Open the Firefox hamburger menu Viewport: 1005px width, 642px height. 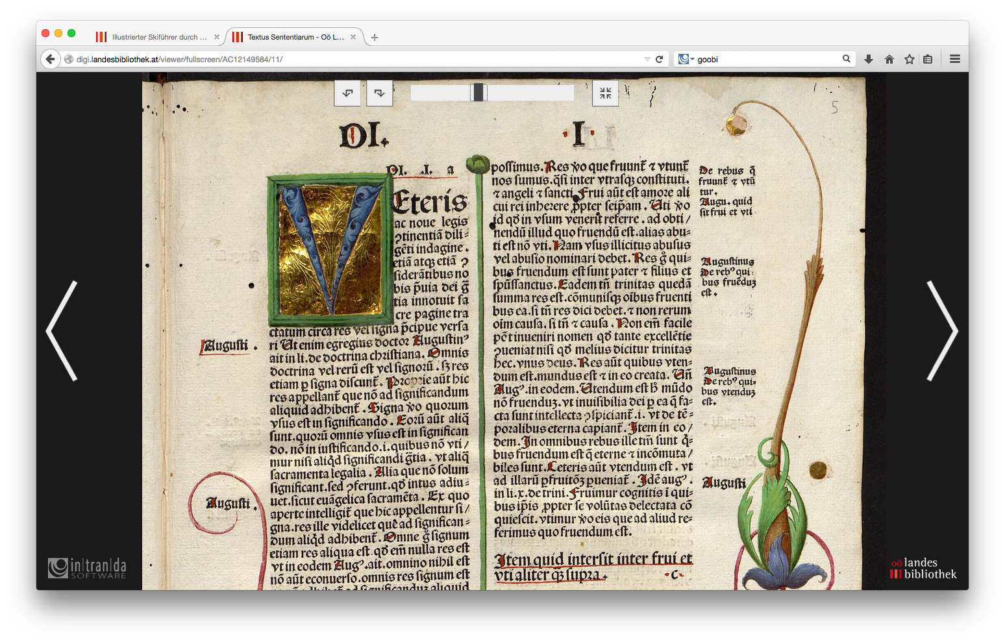click(x=955, y=59)
